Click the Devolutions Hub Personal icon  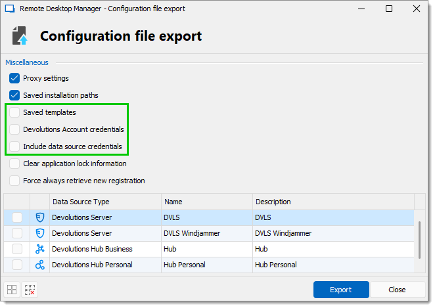point(40,265)
